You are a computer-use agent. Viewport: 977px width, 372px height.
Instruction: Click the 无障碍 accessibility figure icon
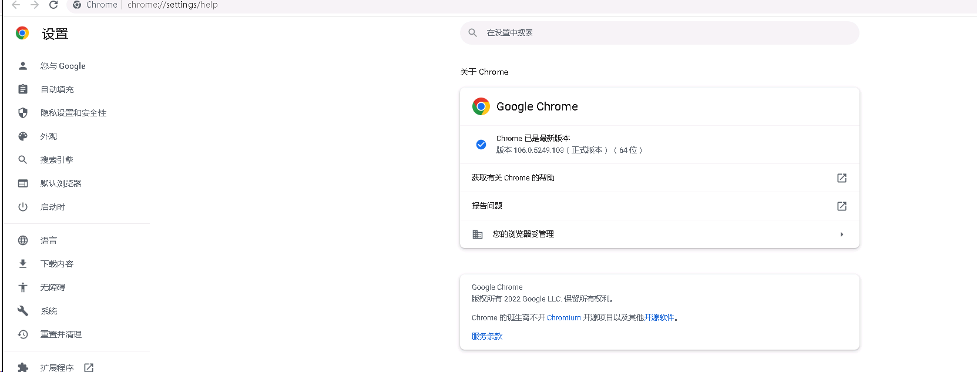click(x=23, y=287)
